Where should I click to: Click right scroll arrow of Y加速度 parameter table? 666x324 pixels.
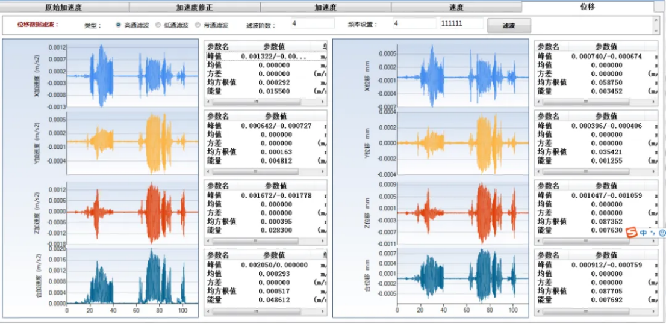coord(323,171)
